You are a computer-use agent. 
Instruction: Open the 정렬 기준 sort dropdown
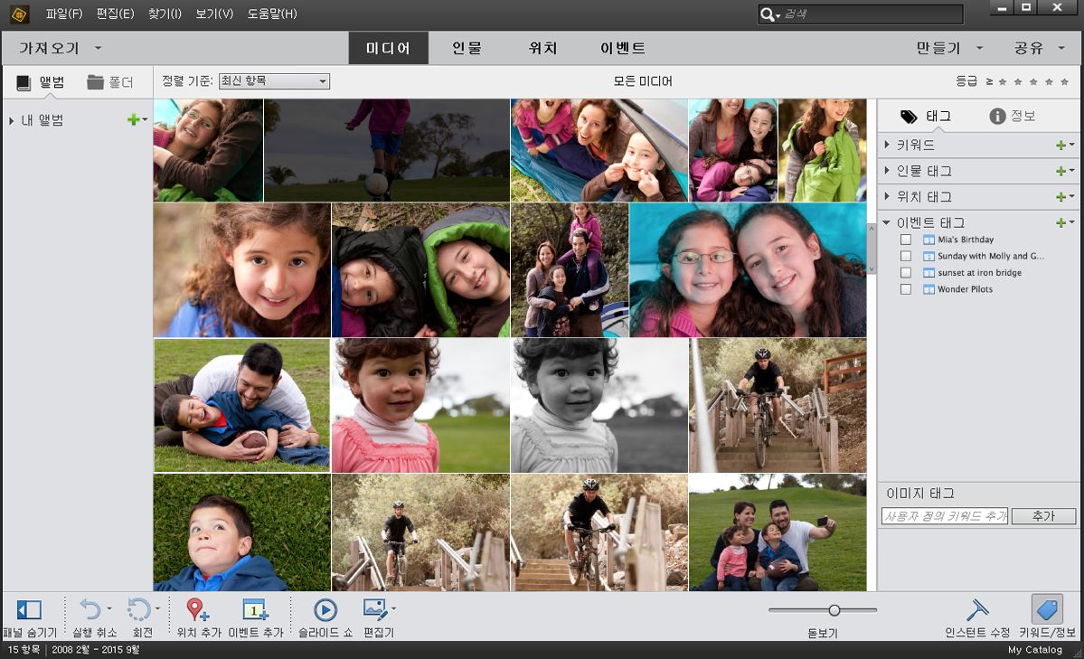pos(275,80)
